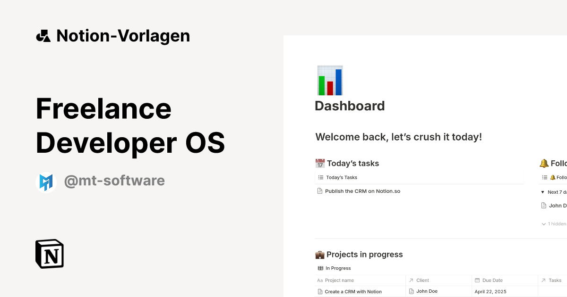Open the John Doe follow-up page
Screen dimensions: 567x297
click(558, 206)
